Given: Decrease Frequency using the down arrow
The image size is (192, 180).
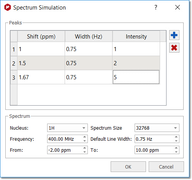Looking at the screenshot, I should pyautogui.click(x=85, y=141).
